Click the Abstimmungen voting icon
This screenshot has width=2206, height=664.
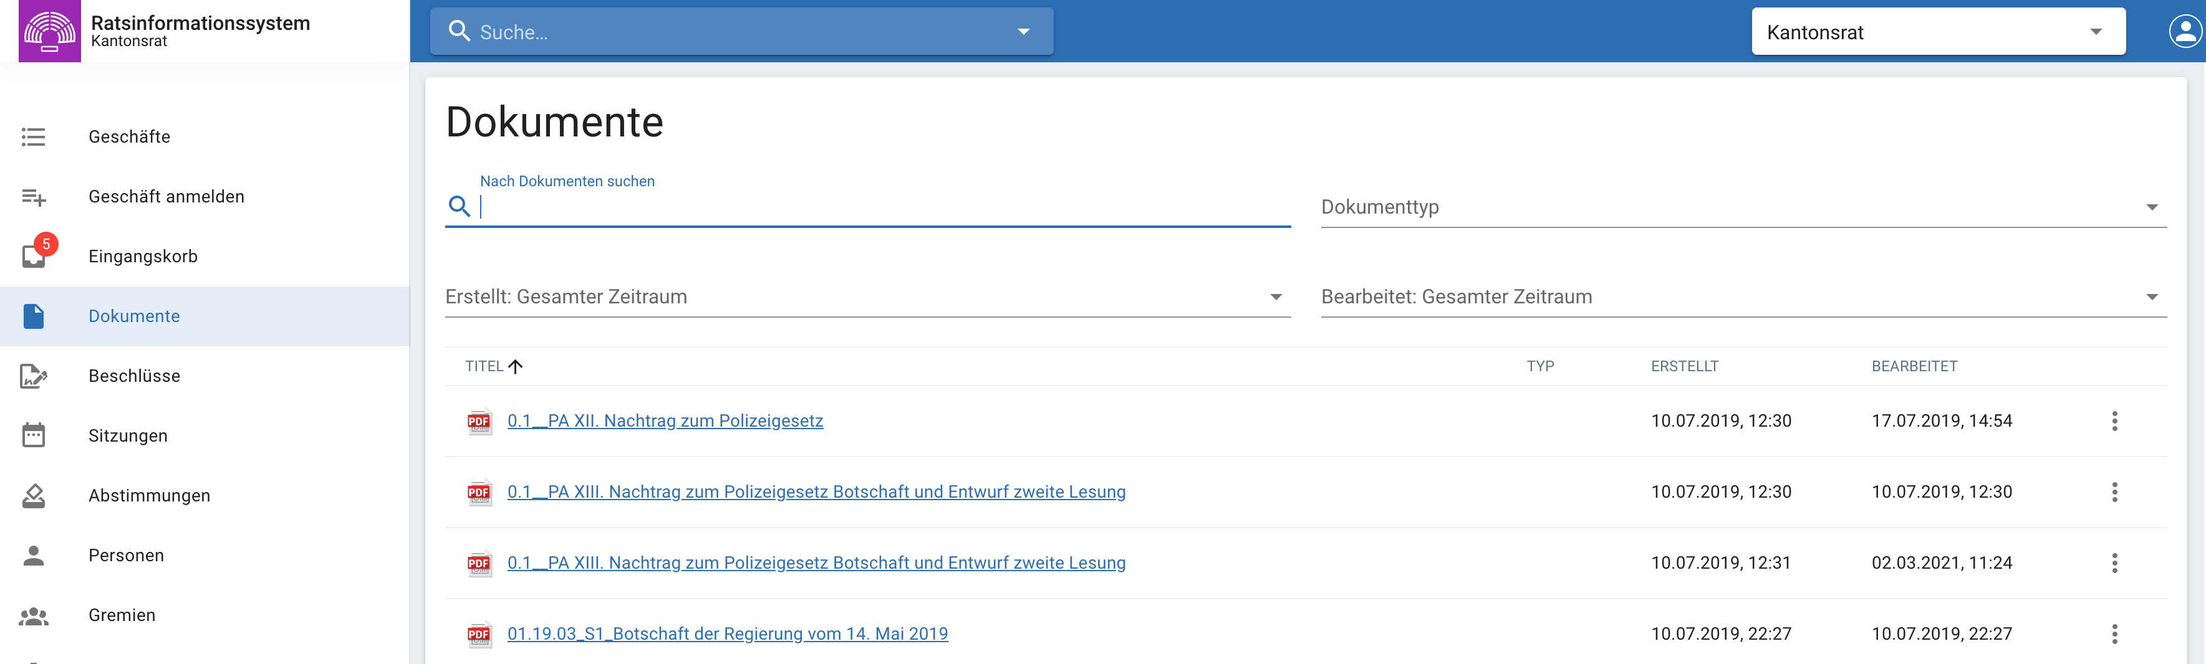point(34,495)
